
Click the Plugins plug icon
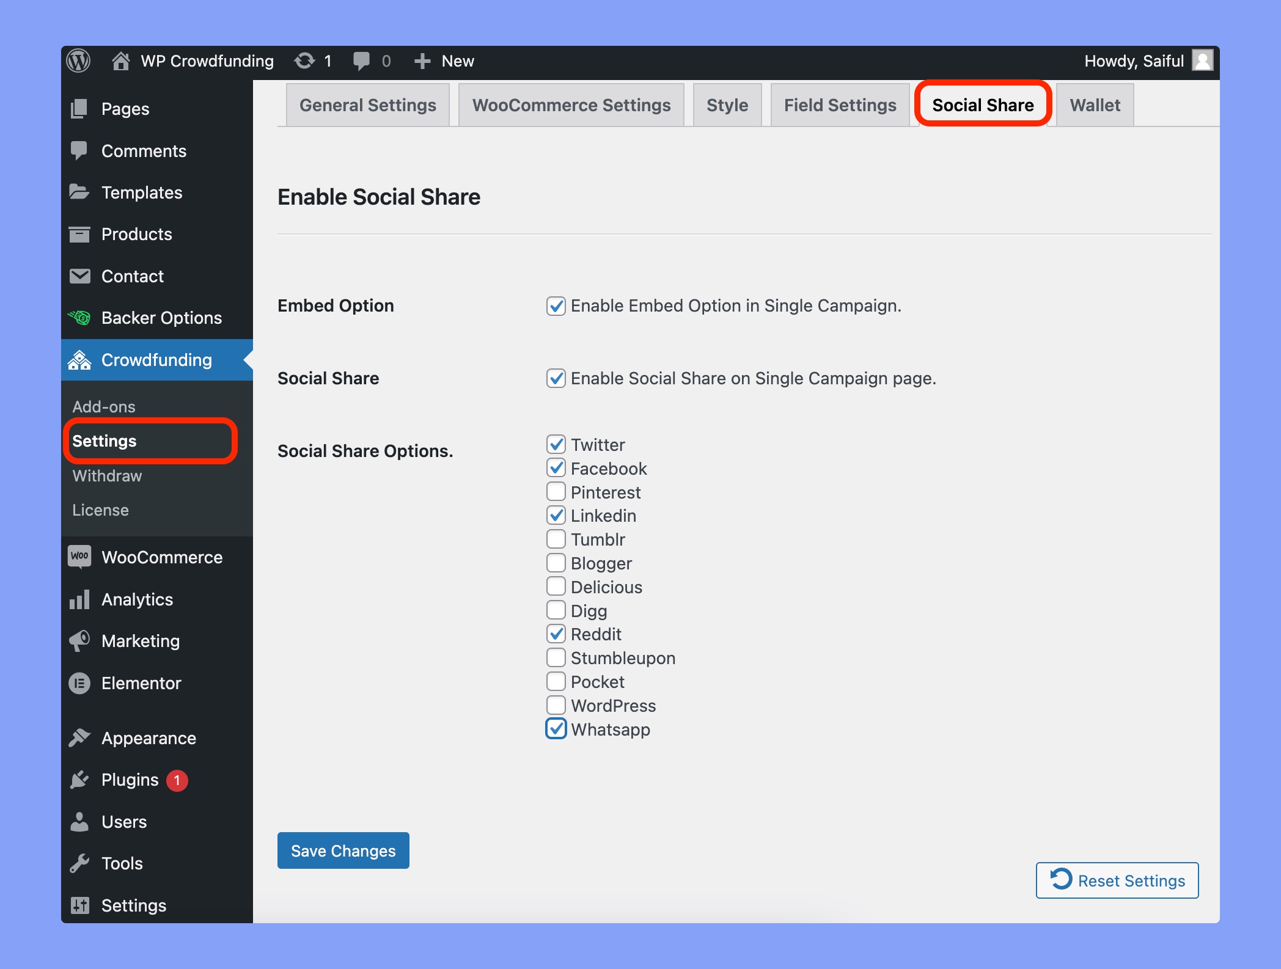point(79,780)
